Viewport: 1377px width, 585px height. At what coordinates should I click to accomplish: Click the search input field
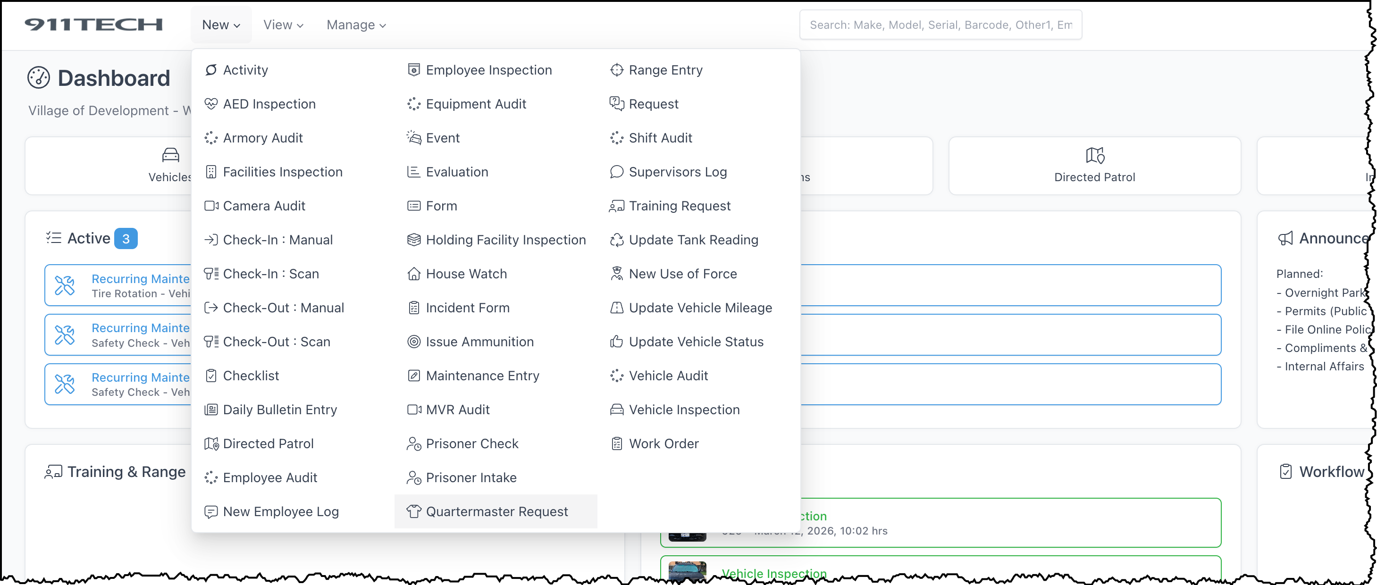coord(940,25)
